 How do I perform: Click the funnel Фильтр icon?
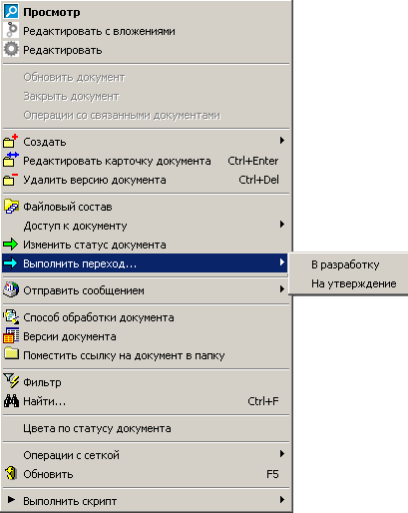(11, 381)
